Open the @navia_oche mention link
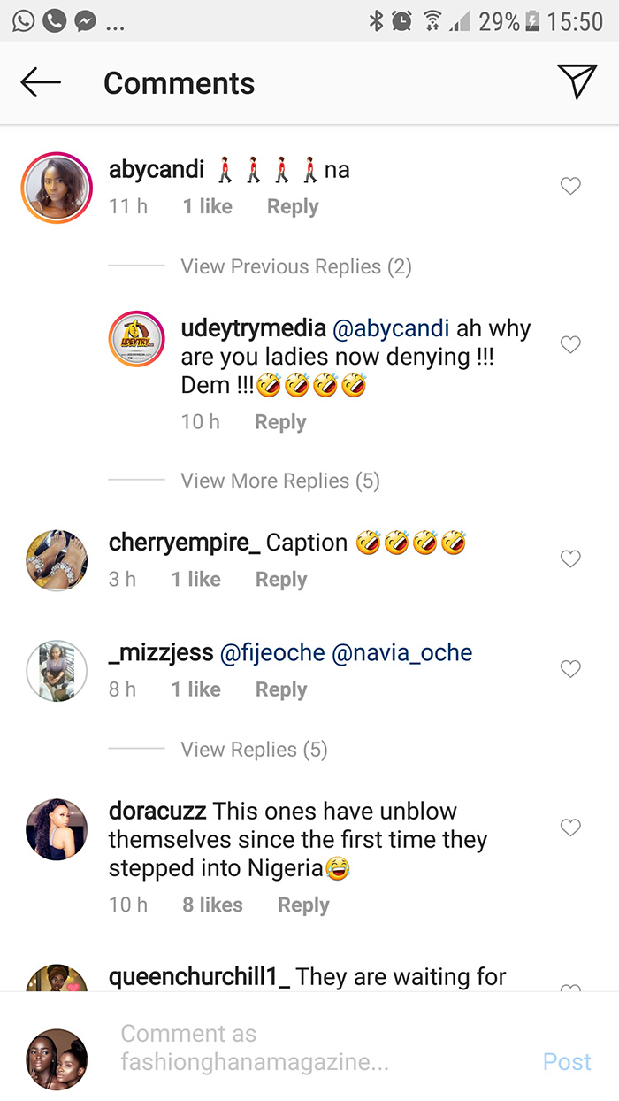The height and width of the screenshot is (1101, 619). click(401, 653)
